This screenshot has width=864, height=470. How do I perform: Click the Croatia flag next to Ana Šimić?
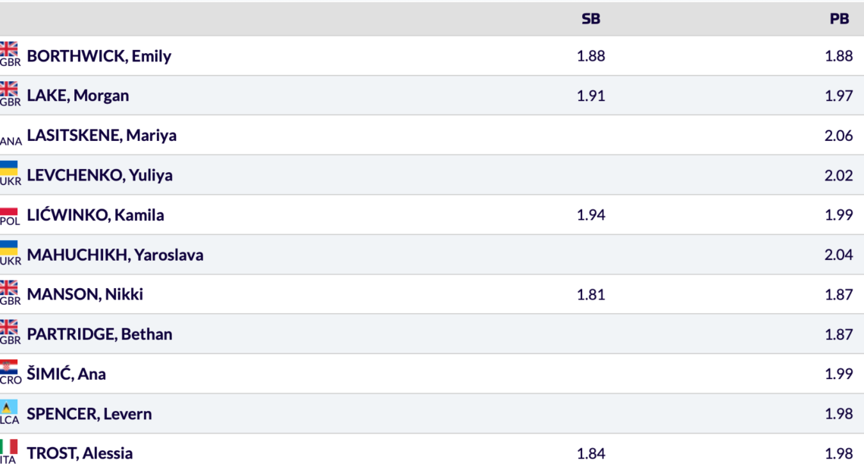(9, 368)
